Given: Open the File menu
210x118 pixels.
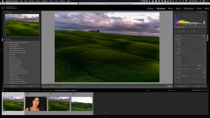Looking at the screenshot, I should point(21,1).
